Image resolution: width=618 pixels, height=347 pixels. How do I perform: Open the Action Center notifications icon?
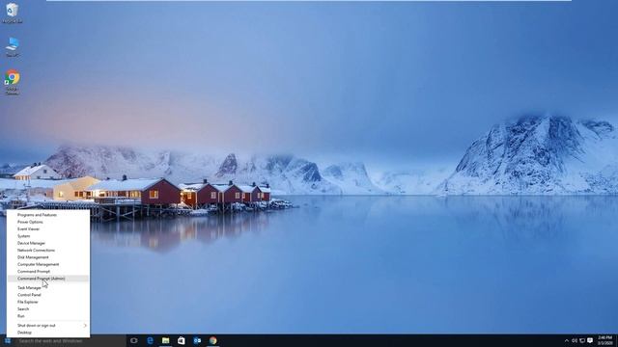(590, 340)
